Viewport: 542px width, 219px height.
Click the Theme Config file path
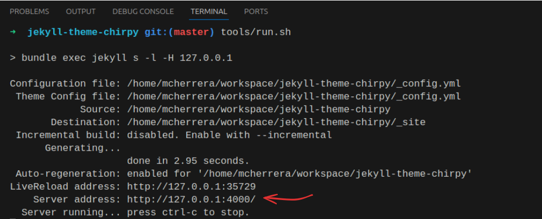pos(294,96)
